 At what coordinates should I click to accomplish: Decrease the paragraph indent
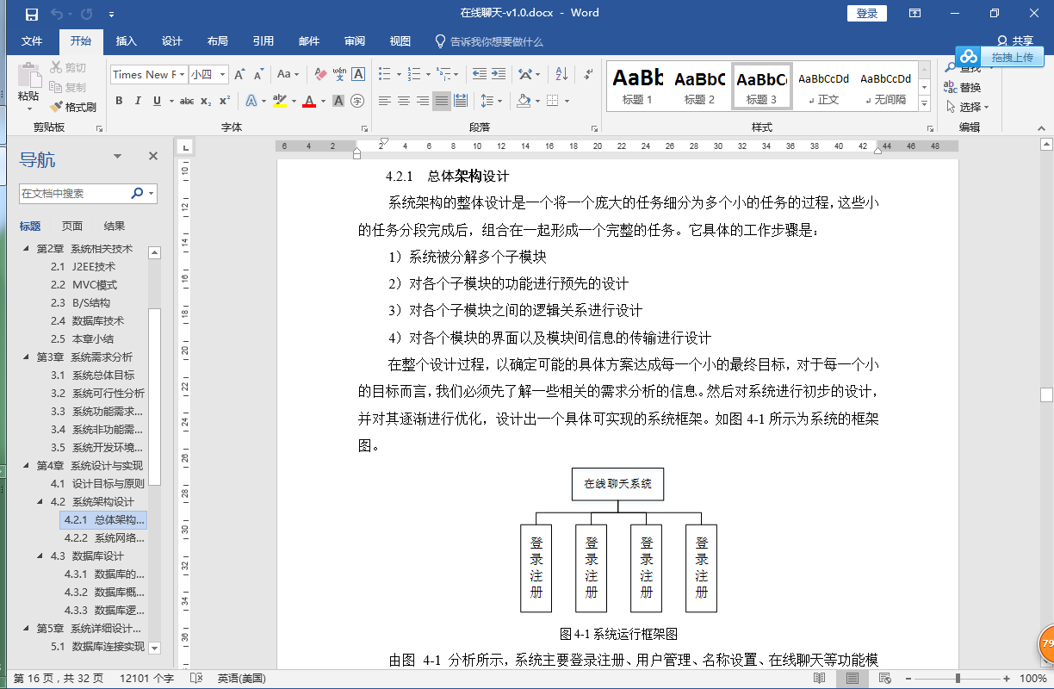point(479,75)
